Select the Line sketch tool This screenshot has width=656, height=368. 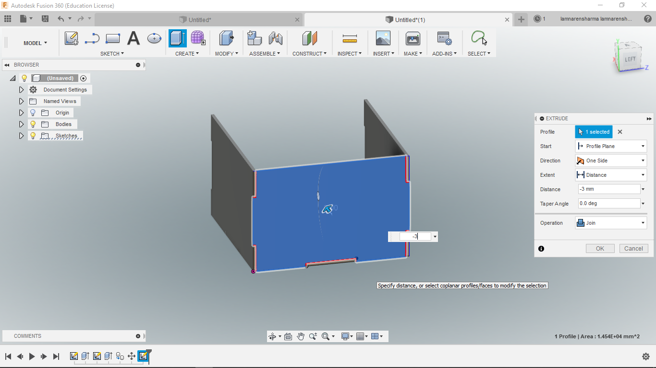[x=92, y=38]
